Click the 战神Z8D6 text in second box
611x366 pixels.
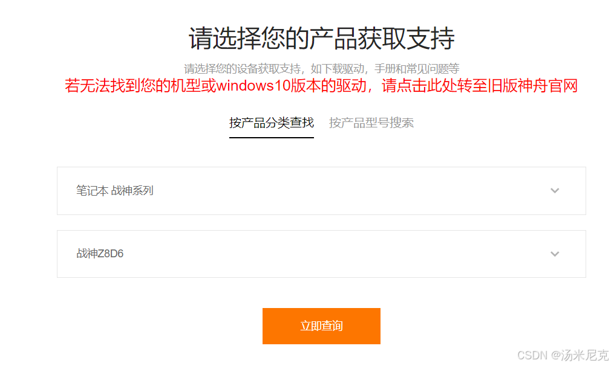tap(100, 254)
